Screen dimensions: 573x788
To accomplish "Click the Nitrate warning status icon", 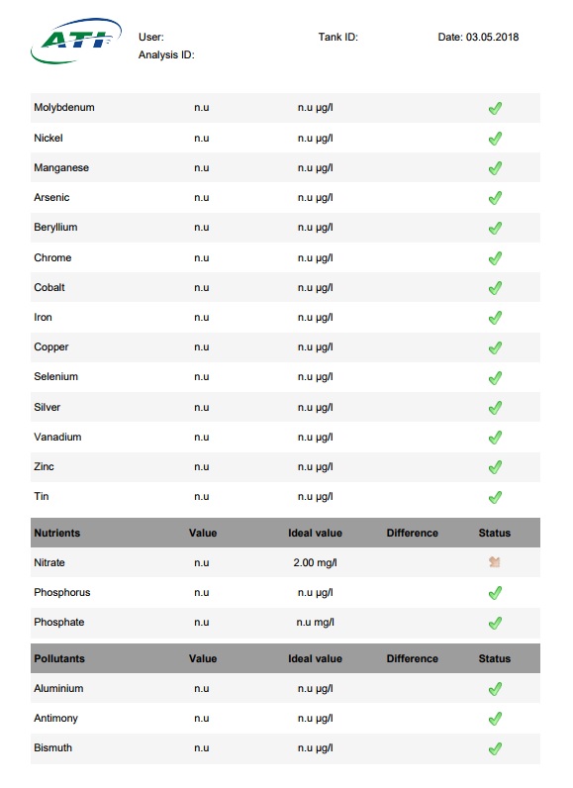I will 495,562.
